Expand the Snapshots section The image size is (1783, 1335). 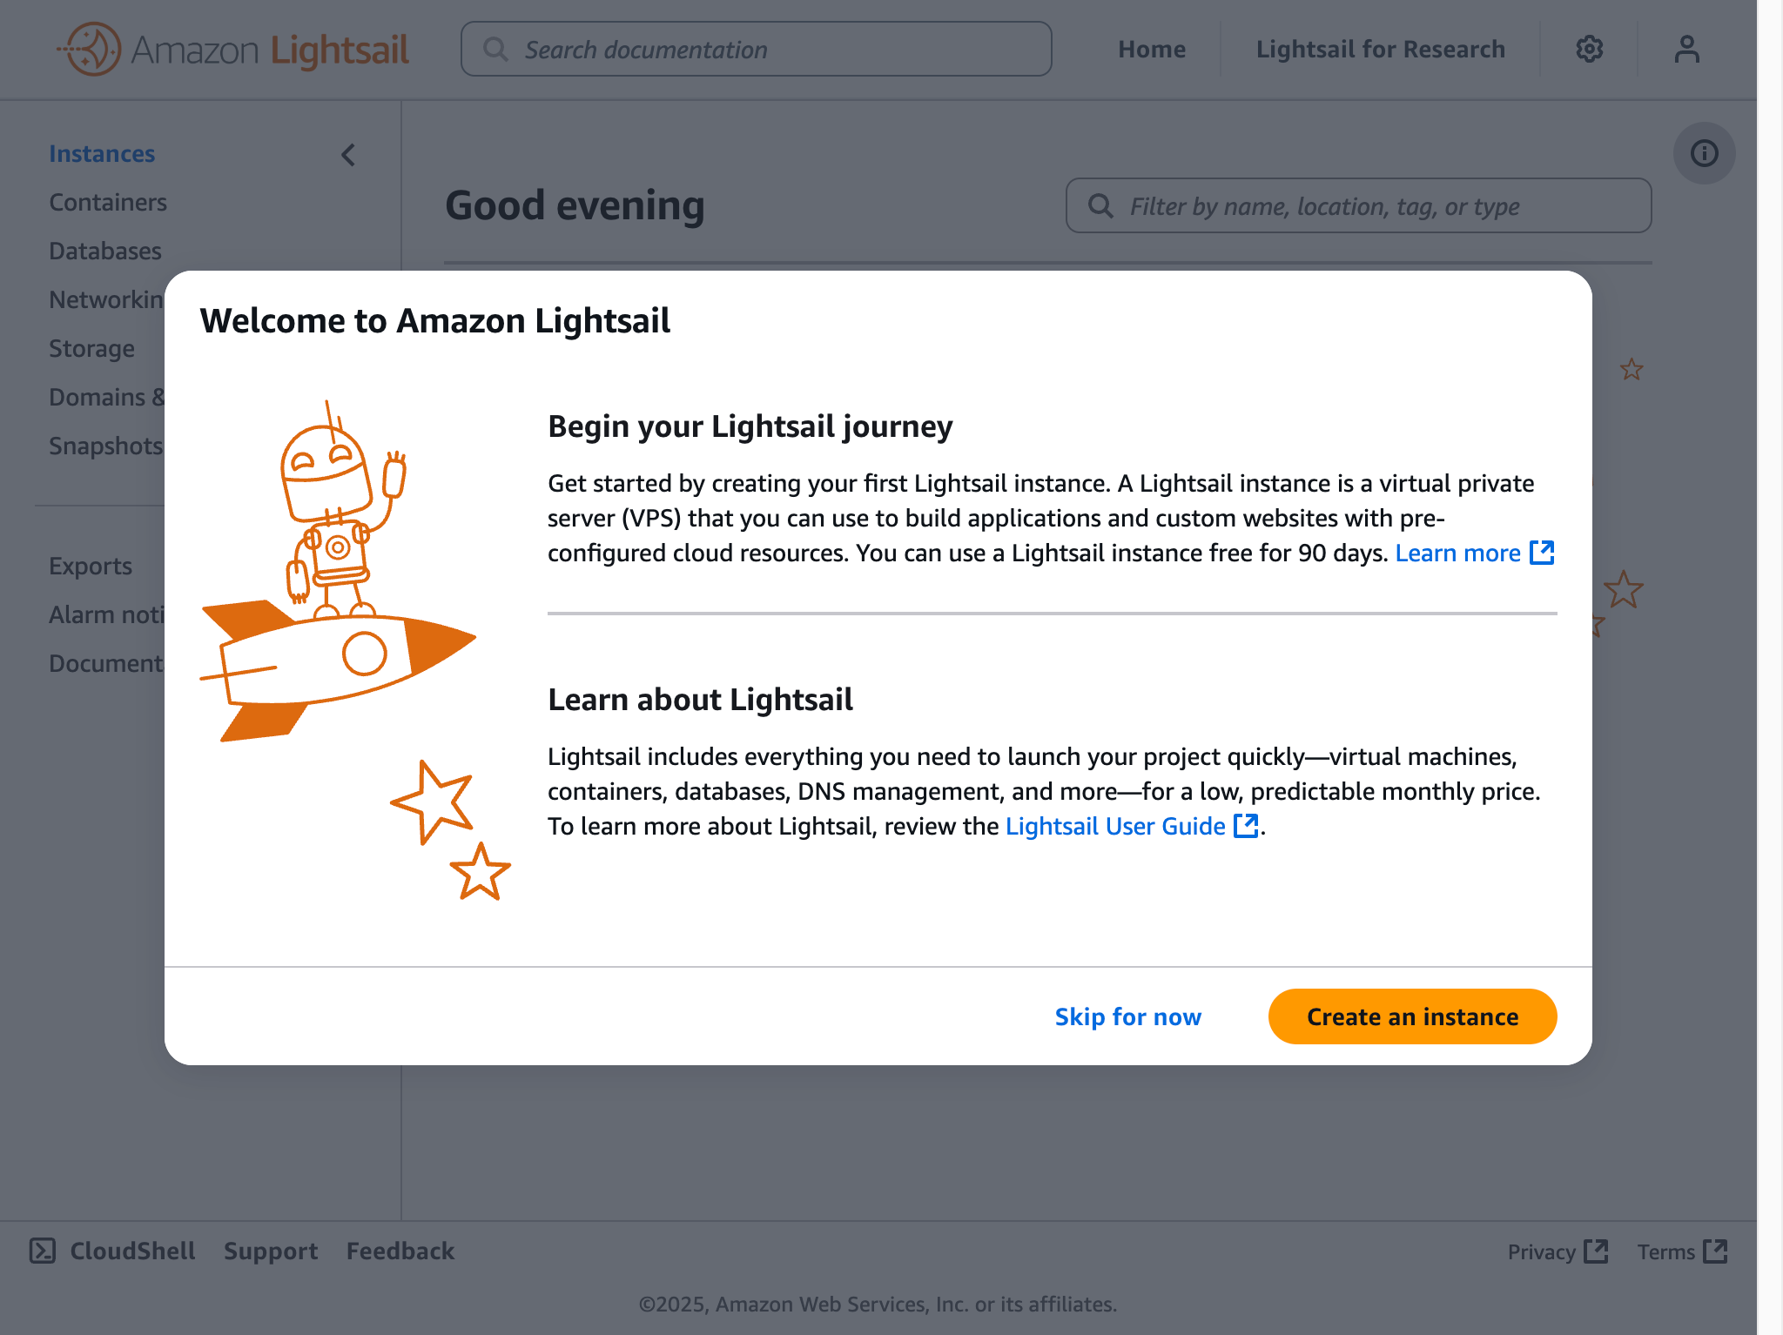click(x=105, y=446)
